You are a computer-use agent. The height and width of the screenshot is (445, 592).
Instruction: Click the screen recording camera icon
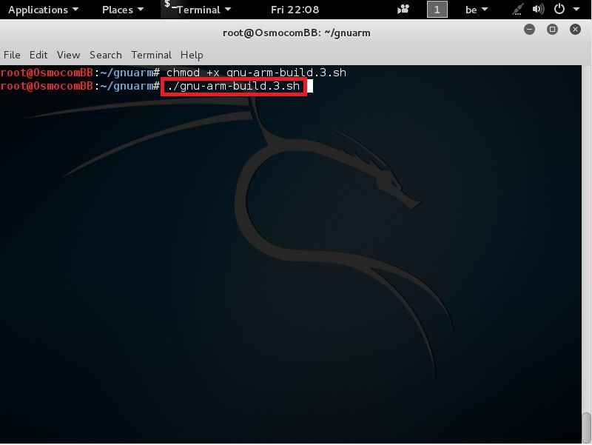(403, 9)
